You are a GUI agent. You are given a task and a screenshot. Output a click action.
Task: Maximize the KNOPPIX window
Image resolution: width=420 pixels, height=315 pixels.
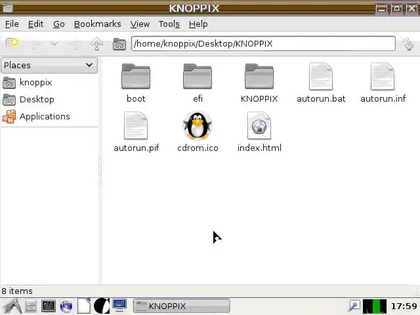click(x=396, y=9)
